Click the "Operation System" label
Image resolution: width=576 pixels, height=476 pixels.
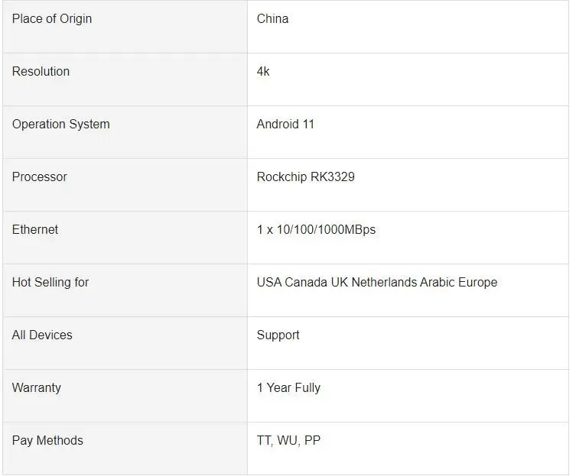[60, 124]
